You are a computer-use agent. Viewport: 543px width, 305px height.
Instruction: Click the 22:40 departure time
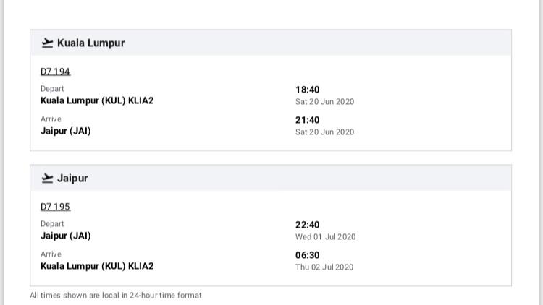click(x=308, y=225)
